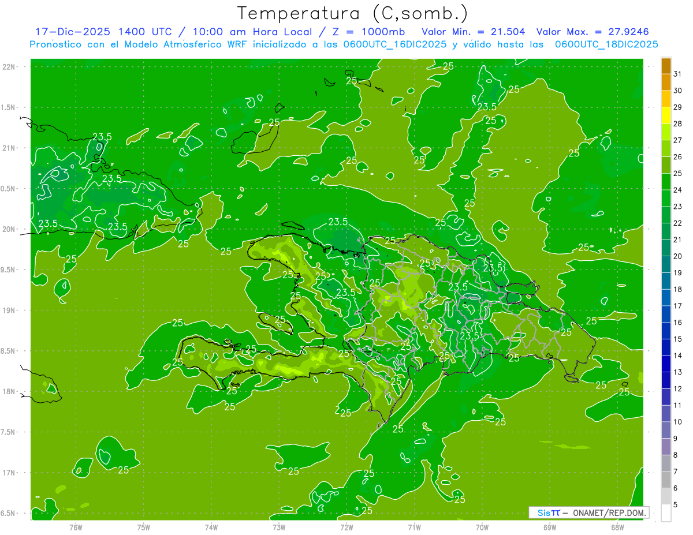Click the "Valor Min. = 21.504" text
Image resolution: width=693 pixels, height=535 pixels.
pos(474,32)
